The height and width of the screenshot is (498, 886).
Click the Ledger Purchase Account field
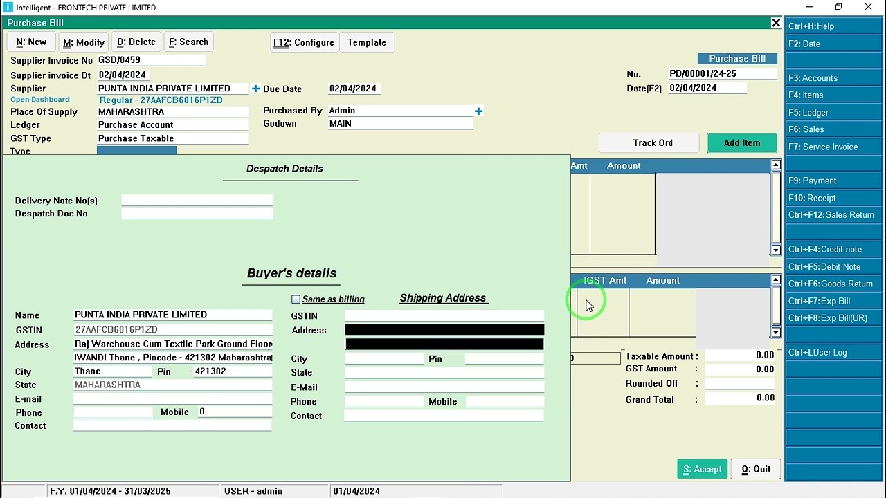point(173,125)
